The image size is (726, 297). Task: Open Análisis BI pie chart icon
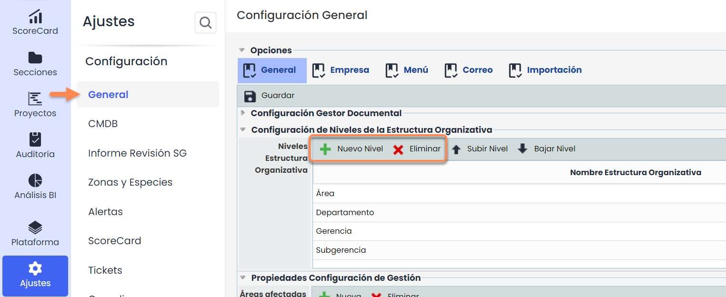tap(35, 181)
